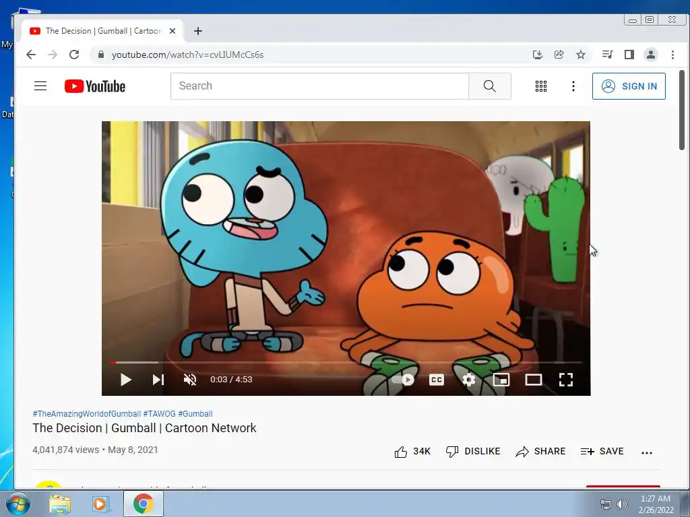690x517 pixels.
Task: Close the Gumball YouTube tab
Action: [x=172, y=31]
